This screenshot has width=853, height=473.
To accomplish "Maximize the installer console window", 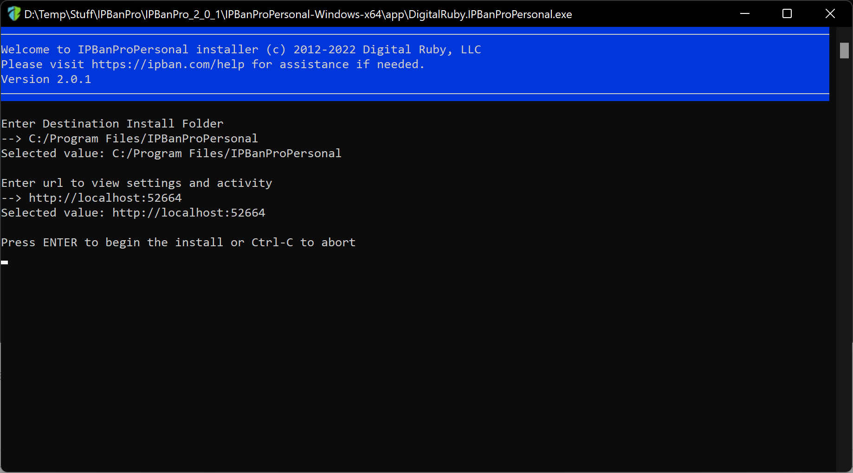I will (787, 14).
